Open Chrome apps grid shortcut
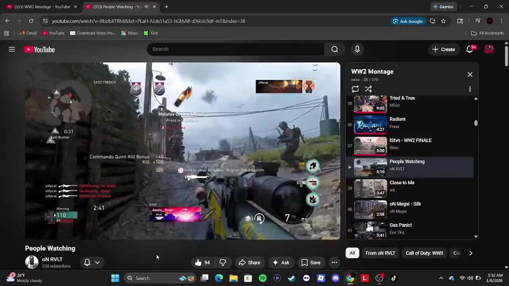This screenshot has width=509, height=286. coord(6,33)
